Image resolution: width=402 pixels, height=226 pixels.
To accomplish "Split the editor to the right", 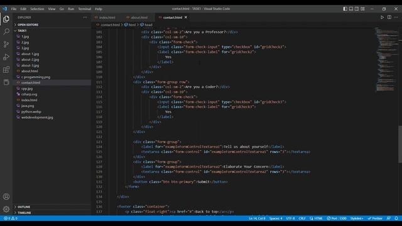I will [x=389, y=18].
